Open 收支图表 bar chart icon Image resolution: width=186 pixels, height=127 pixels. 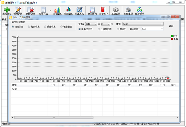(57, 10)
